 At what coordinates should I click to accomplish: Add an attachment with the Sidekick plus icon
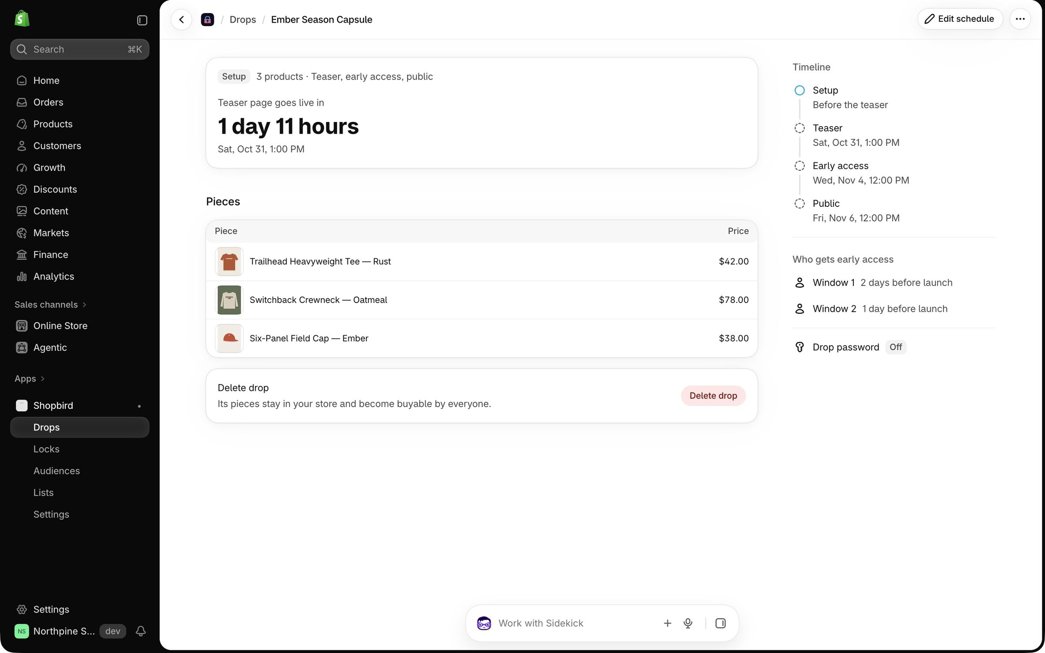667,623
